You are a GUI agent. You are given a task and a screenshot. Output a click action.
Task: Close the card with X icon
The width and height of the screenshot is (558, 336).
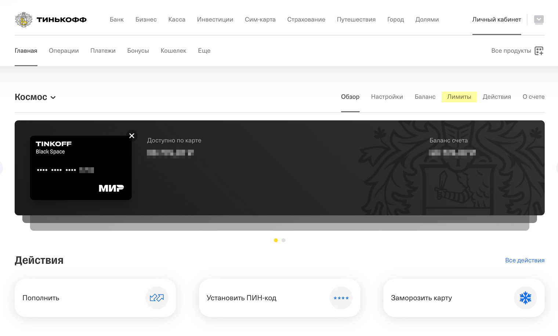[x=132, y=136]
